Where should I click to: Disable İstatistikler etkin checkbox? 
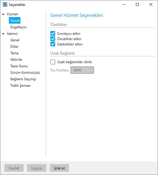tap(53, 44)
